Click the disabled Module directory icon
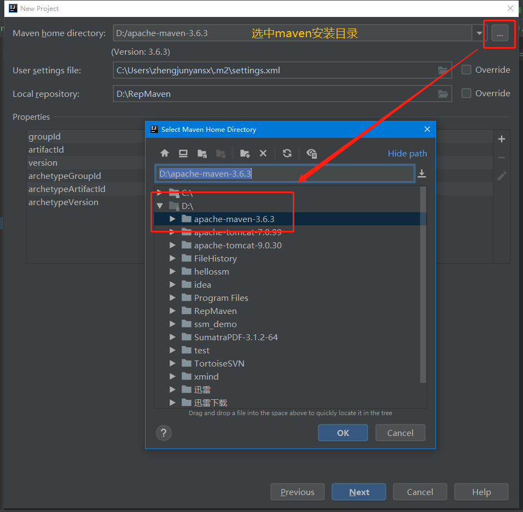The width and height of the screenshot is (523, 512). pyautogui.click(x=220, y=153)
